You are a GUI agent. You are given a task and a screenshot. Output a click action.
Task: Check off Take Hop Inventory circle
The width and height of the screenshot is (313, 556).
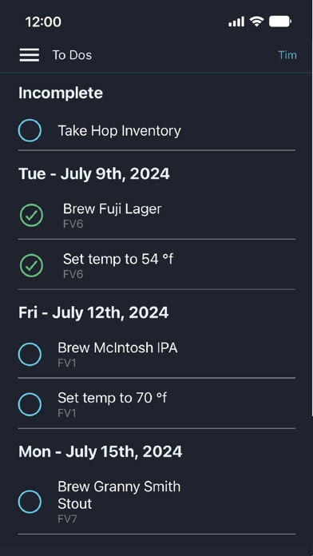(30, 130)
